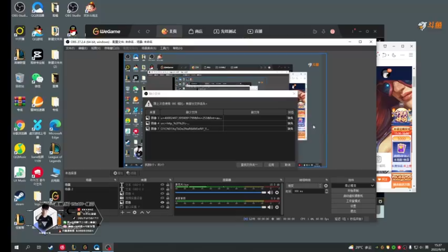
Task: Click the WeGame logo
Action: coord(106,31)
